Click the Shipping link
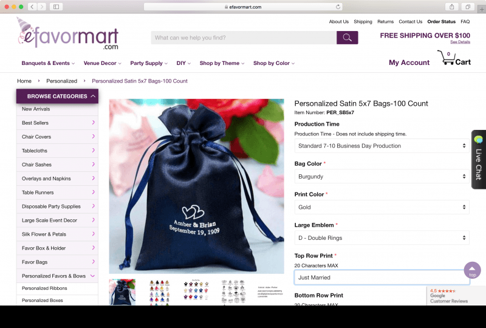Screen dimensions: 486x328 363,22
